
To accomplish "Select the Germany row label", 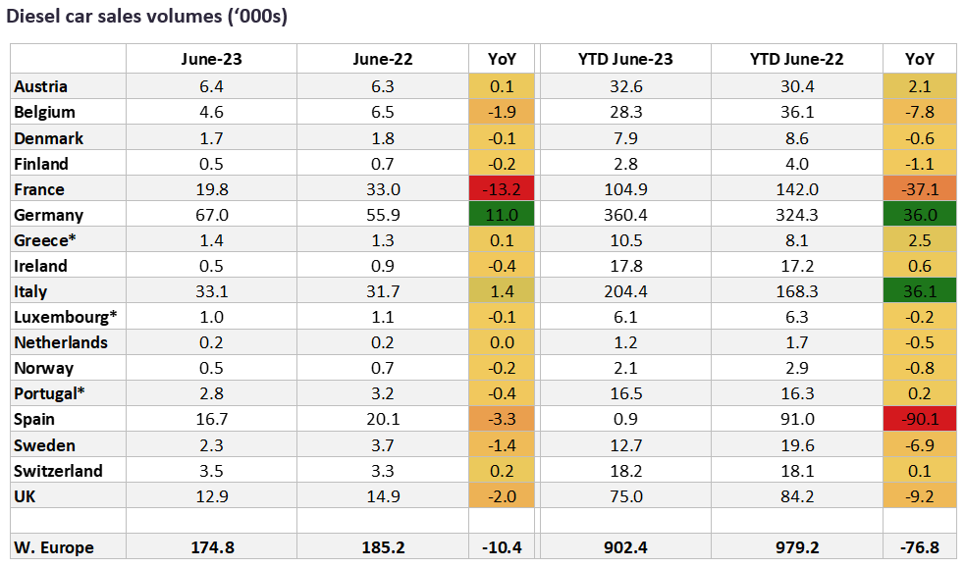I will 48,215.
